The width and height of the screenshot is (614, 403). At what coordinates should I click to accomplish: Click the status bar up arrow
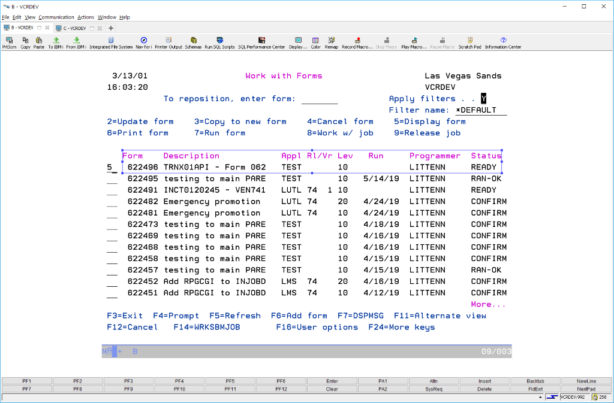coord(540,397)
